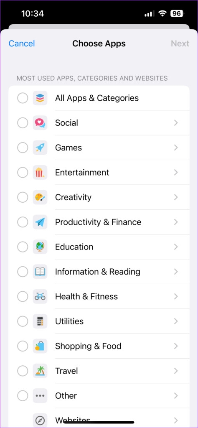
Task: Expand Information & Reading with its chevron
Action: point(176,272)
